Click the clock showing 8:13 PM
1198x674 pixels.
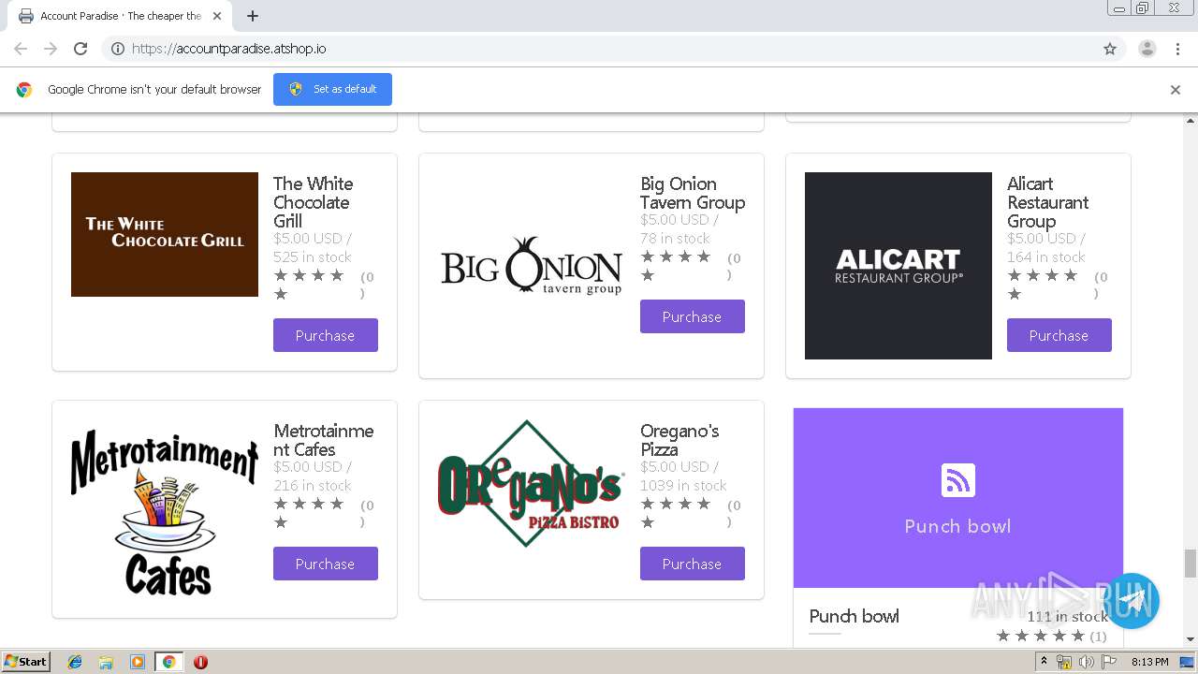pos(1149,662)
